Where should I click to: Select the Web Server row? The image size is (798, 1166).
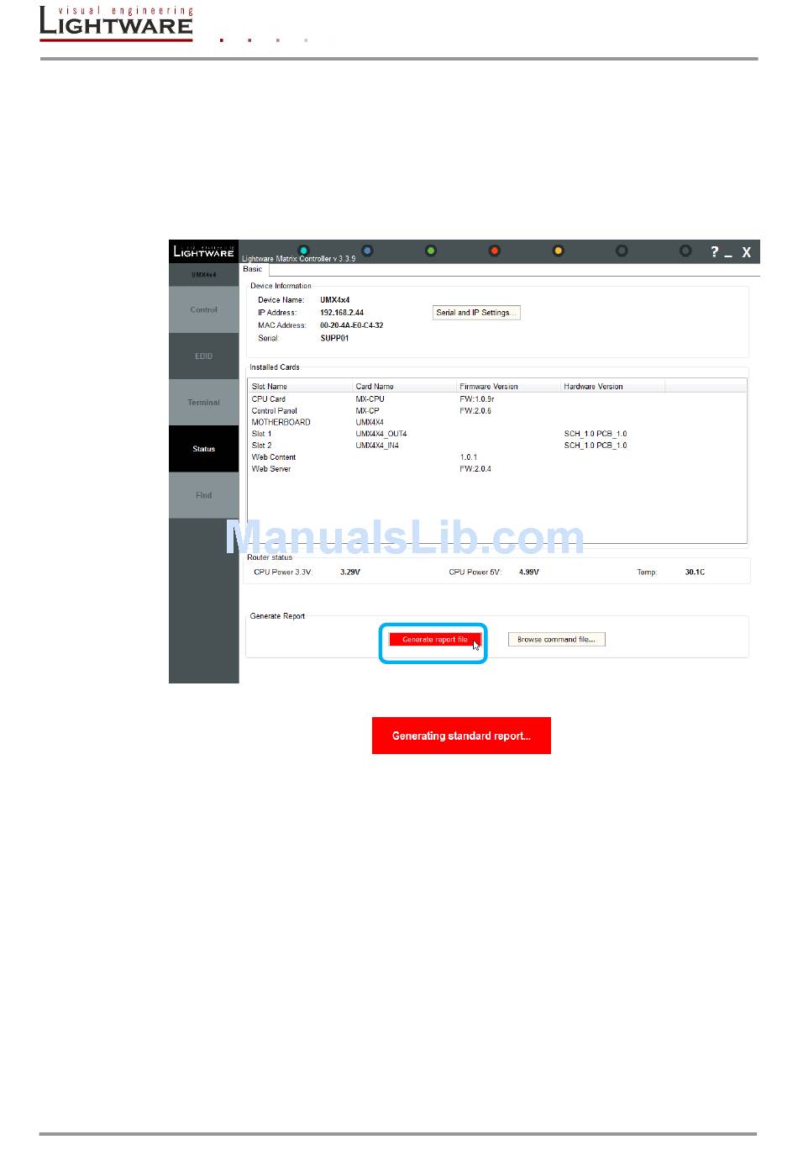click(x=497, y=469)
